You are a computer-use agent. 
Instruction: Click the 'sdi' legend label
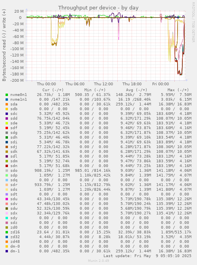(x=14, y=142)
